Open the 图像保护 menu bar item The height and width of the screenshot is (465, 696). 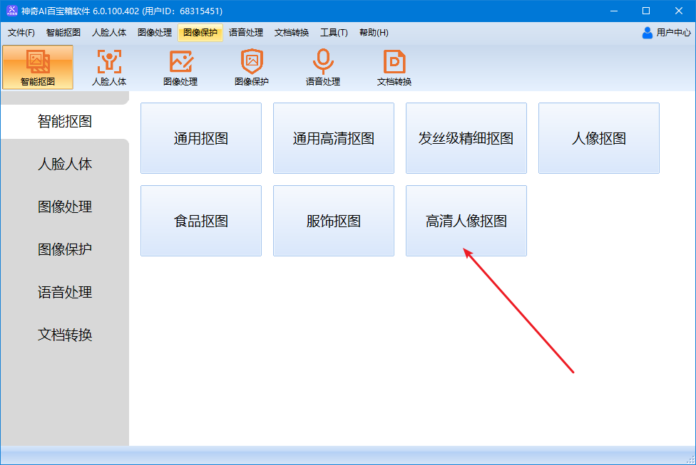pos(200,33)
